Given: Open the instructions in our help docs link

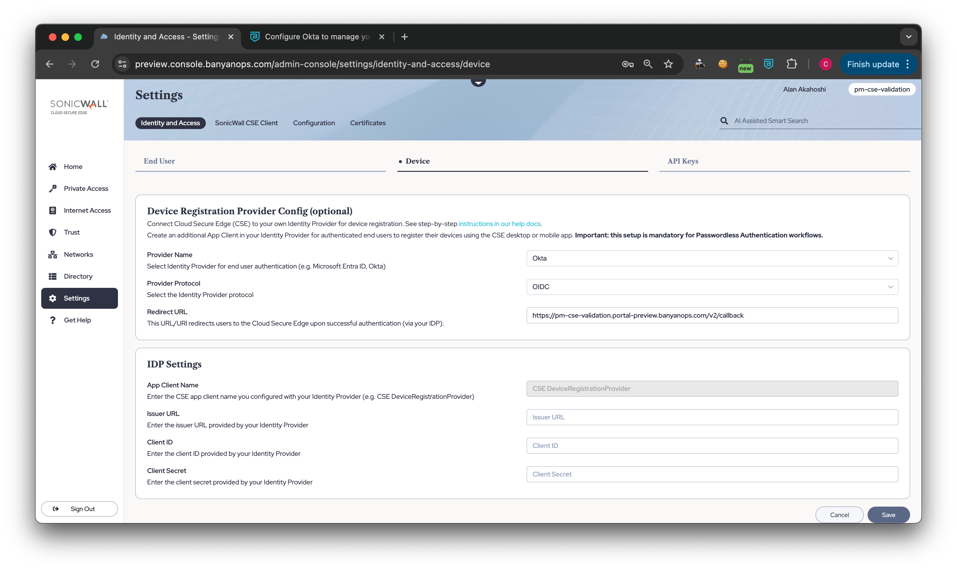Looking at the screenshot, I should click(499, 223).
